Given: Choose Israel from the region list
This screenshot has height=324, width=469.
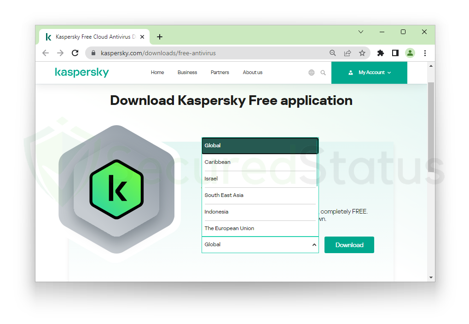Looking at the screenshot, I should click(260, 179).
